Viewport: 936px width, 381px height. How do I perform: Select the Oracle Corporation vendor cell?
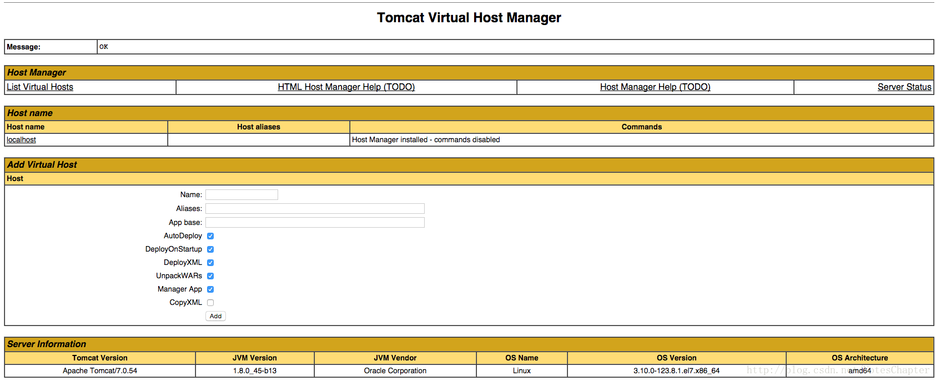[395, 371]
